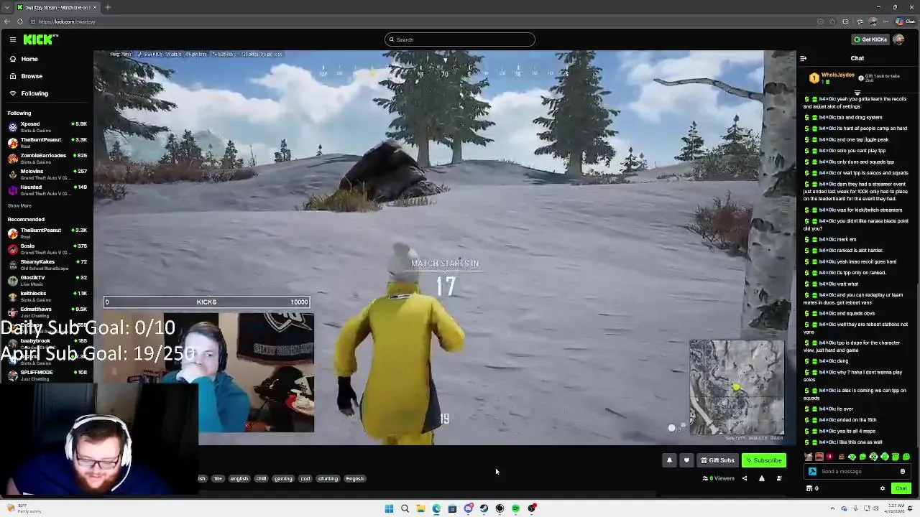920x517 pixels.
Task: Click the report warning triangle icon
Action: pyautogui.click(x=762, y=478)
